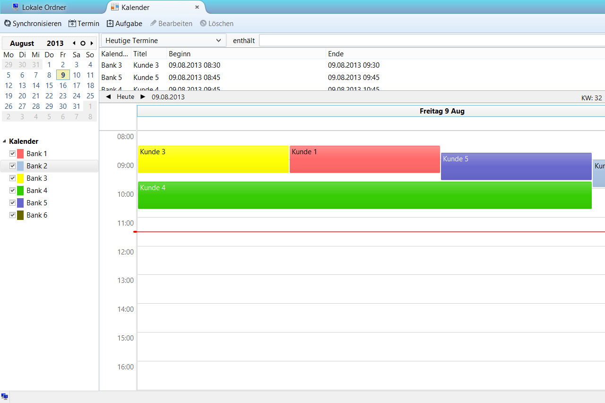The width and height of the screenshot is (605, 403).
Task: Go to previous month in mini calendar
Action: pos(74,43)
